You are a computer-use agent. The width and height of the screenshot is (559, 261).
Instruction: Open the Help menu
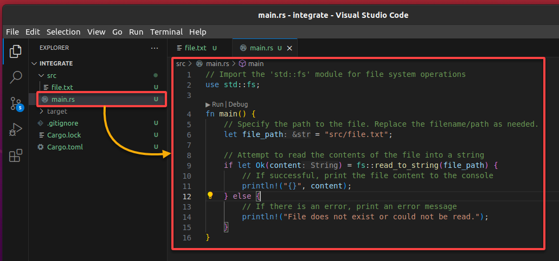tap(198, 32)
